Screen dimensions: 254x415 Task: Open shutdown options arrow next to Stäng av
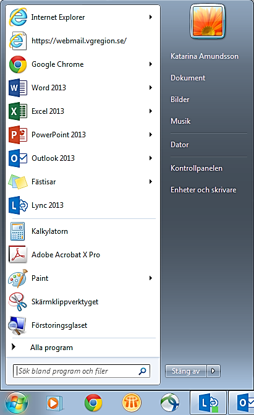(x=213, y=371)
